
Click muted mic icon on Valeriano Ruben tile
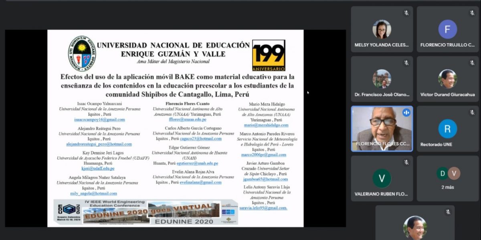point(406,162)
